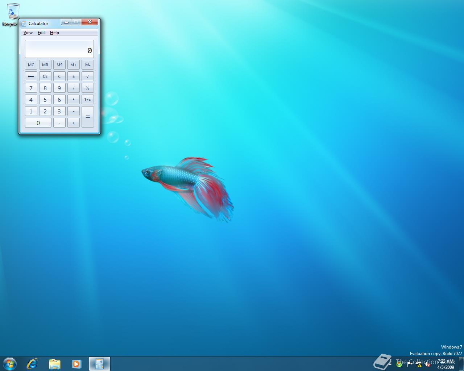The image size is (464, 371).
Task: Launch Internet Explorer from the taskbar
Action: (x=32, y=364)
